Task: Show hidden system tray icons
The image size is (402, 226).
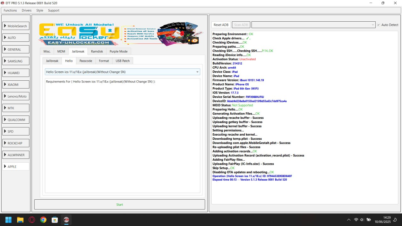Action: coord(349,220)
